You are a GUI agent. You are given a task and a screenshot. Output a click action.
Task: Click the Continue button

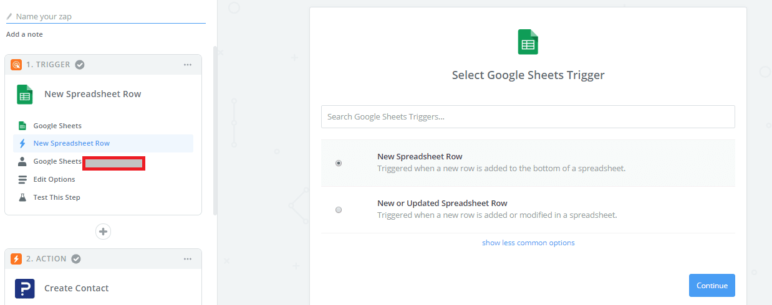(x=712, y=286)
